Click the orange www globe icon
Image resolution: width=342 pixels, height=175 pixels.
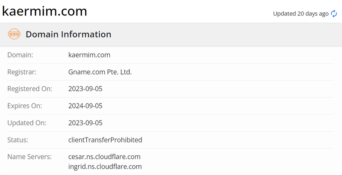tap(14, 34)
